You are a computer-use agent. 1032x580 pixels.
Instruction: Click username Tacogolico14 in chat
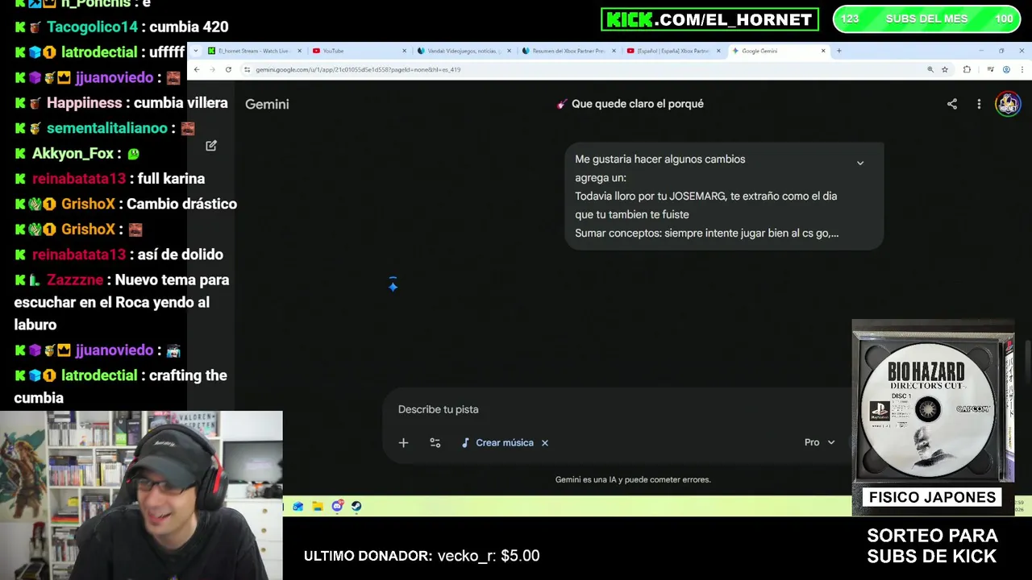[x=92, y=27]
